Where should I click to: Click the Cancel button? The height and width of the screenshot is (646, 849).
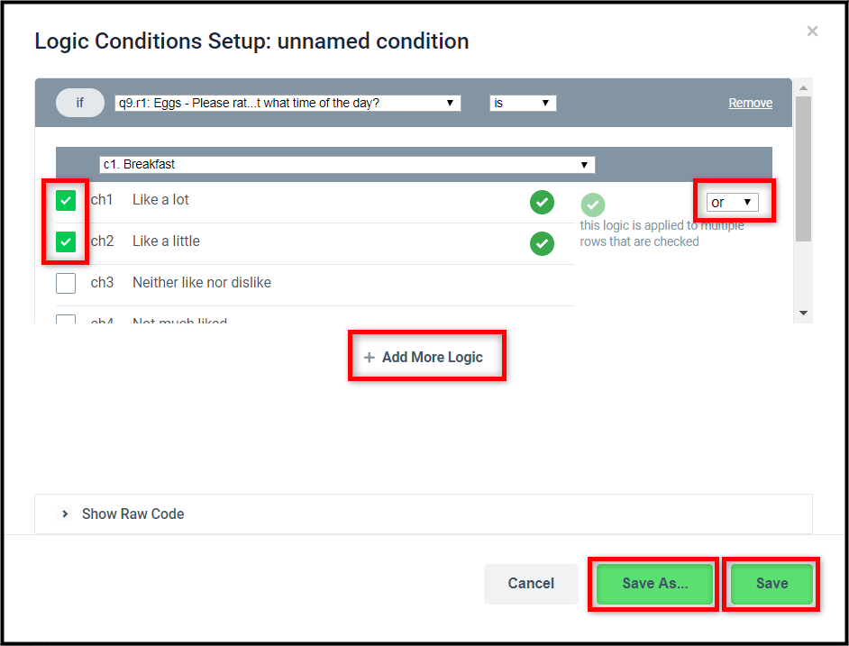pyautogui.click(x=531, y=584)
